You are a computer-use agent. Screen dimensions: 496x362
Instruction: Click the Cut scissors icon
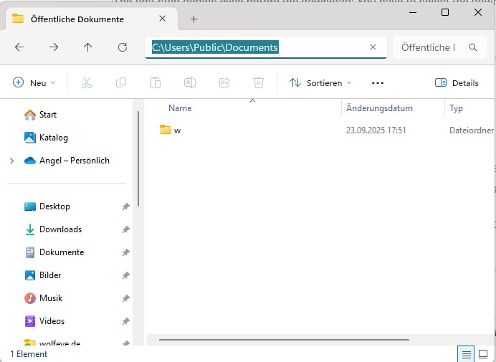[x=87, y=82]
